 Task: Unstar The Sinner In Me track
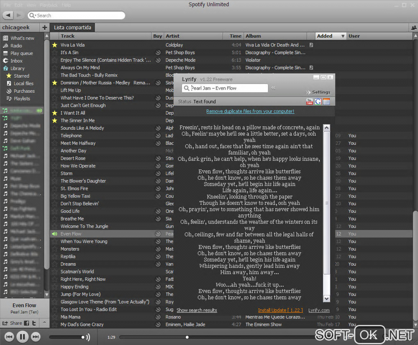pyautogui.click(x=55, y=121)
